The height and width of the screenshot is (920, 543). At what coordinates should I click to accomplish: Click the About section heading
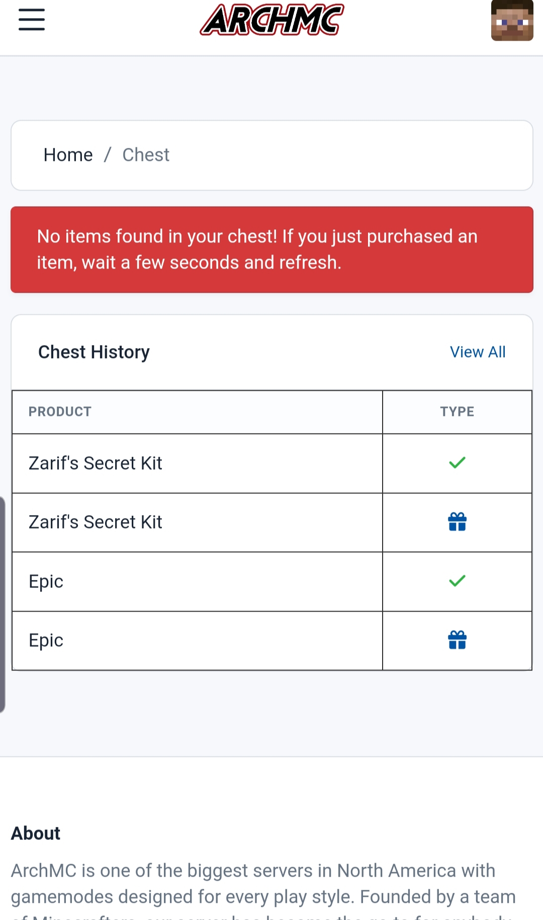(36, 833)
